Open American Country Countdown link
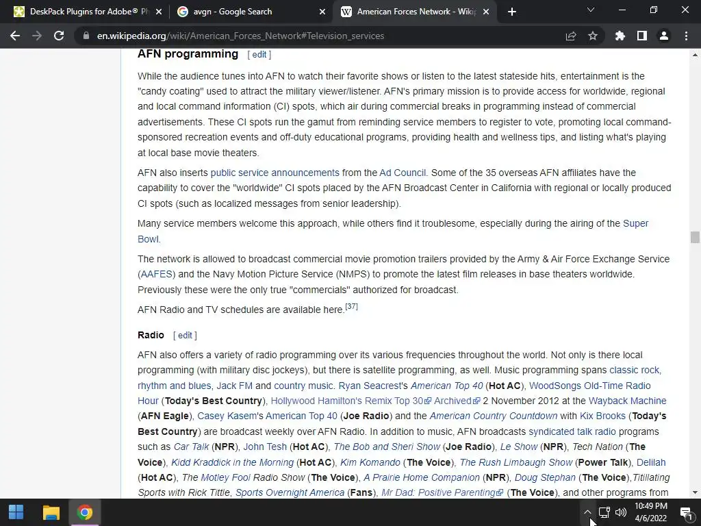 pyautogui.click(x=493, y=416)
